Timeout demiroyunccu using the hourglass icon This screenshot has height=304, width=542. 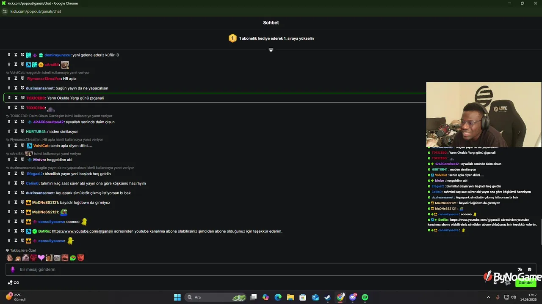(x=16, y=55)
